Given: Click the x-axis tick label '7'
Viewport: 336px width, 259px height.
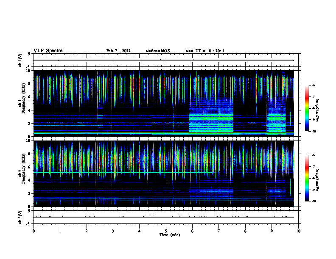Looking at the screenshot, I should pyautogui.click(x=219, y=231).
